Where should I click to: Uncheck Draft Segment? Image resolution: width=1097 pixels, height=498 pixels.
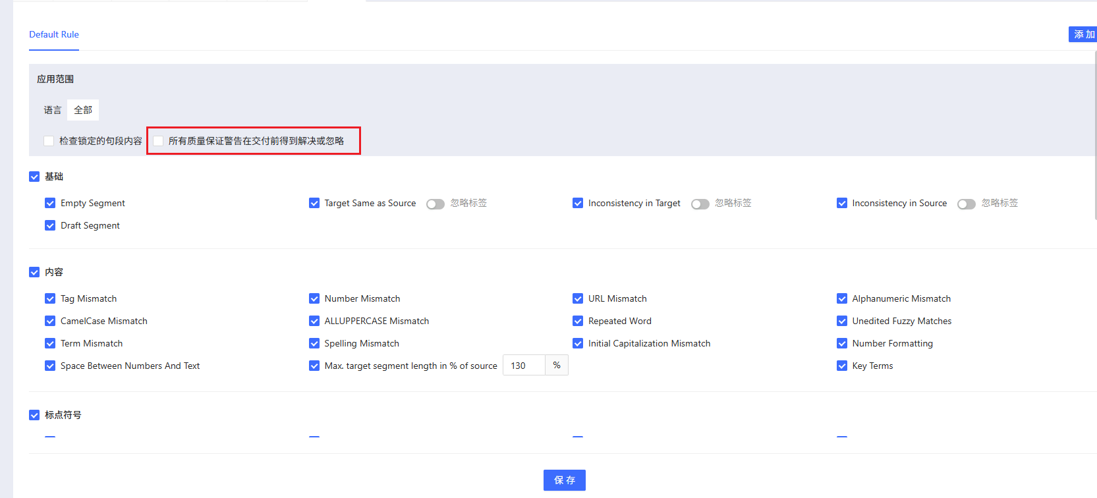click(50, 225)
